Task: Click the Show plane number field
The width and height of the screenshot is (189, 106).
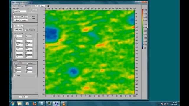Action: [19, 36]
